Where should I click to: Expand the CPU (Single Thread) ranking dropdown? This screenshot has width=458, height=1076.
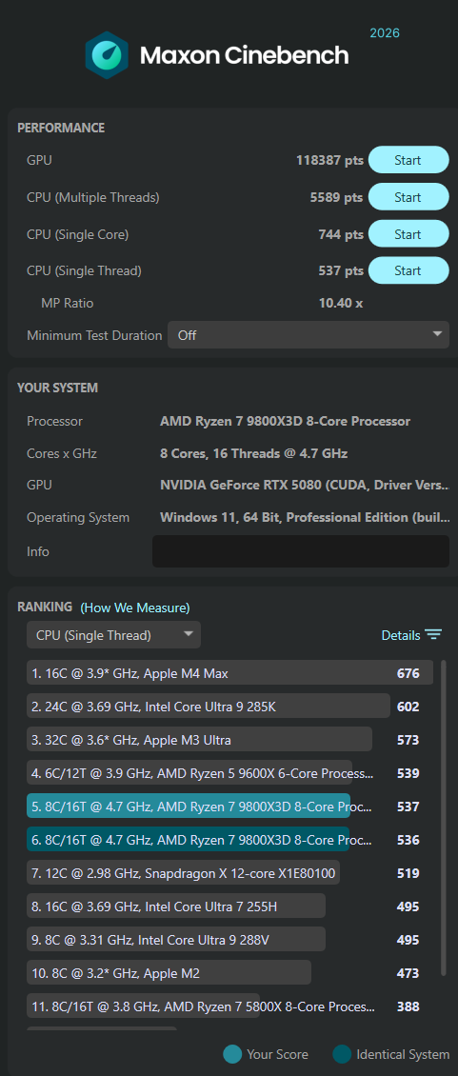click(114, 635)
